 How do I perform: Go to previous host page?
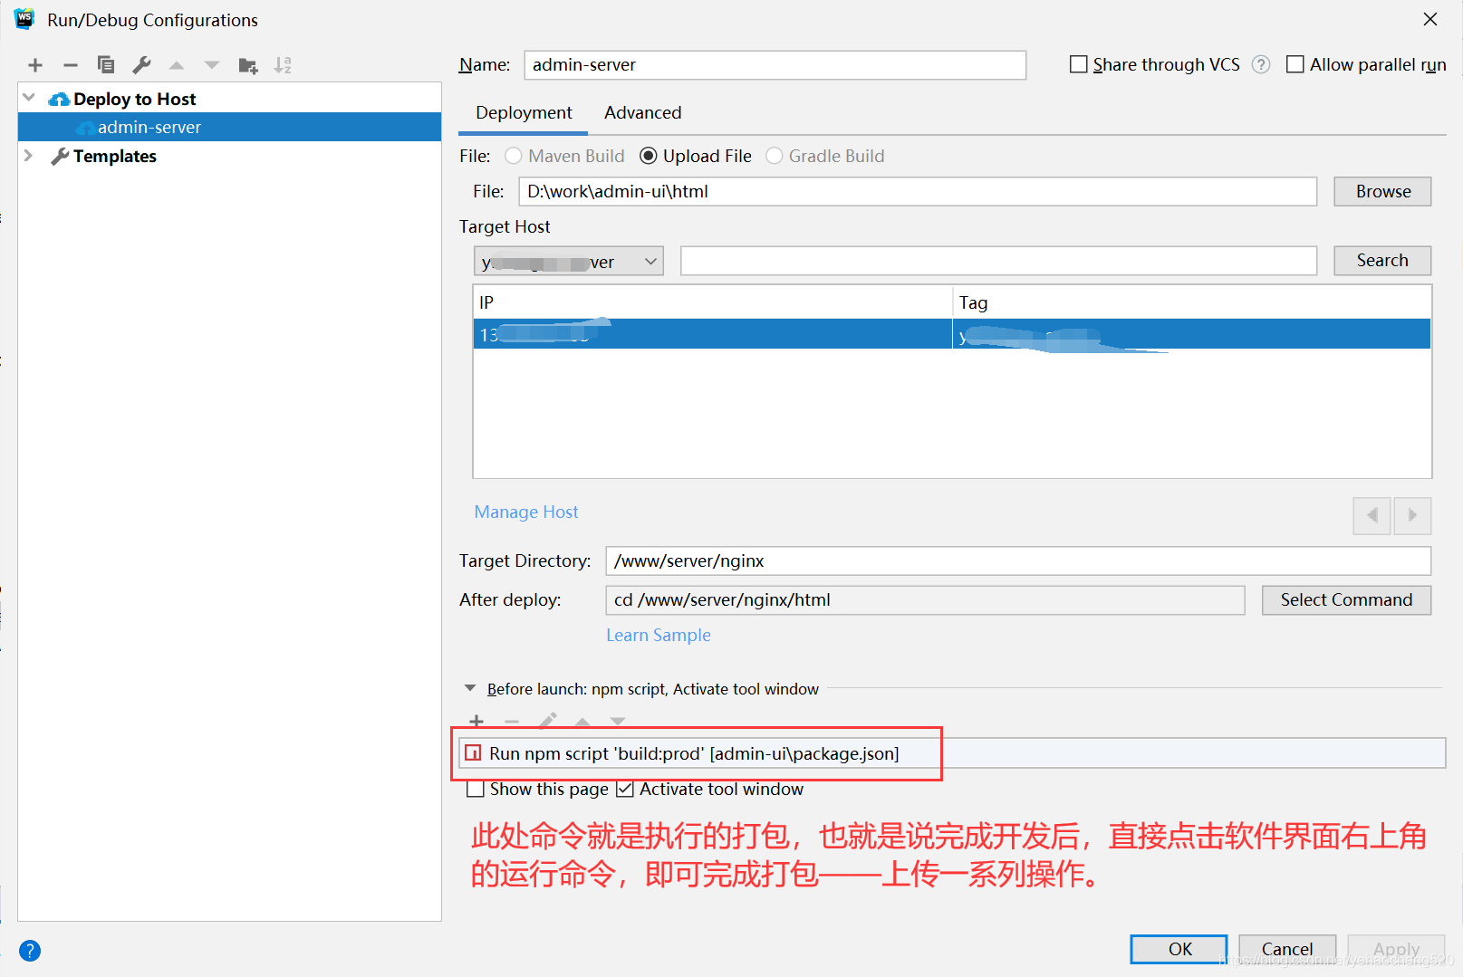(1372, 515)
